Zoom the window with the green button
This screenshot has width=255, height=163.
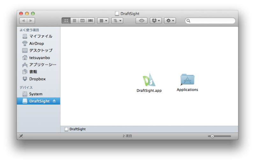[x=33, y=14]
